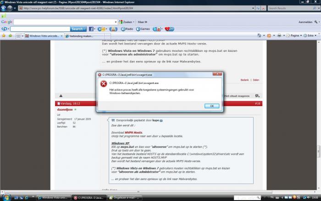The width and height of the screenshot is (321, 201).
Task: Click the Print icon in command bar
Action: pos(279,35)
